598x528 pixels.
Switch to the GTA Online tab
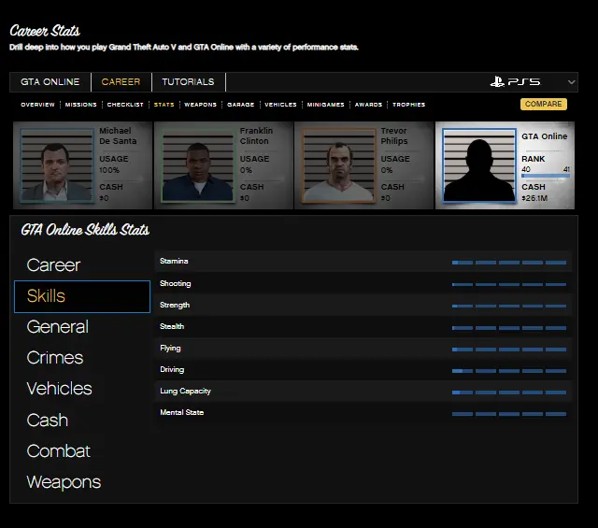pyautogui.click(x=50, y=82)
